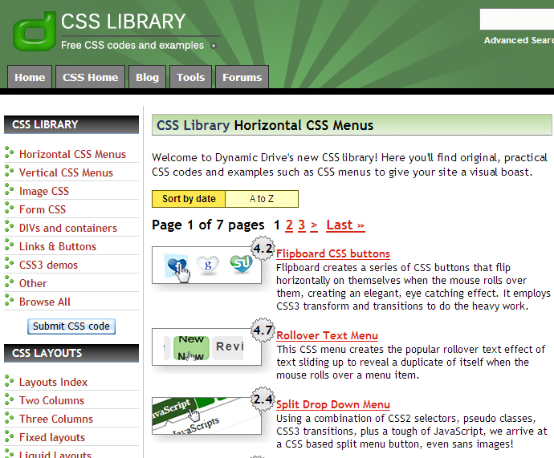Open the Flipboard CSS buttons title link
This screenshot has height=458, width=554.
pos(333,253)
